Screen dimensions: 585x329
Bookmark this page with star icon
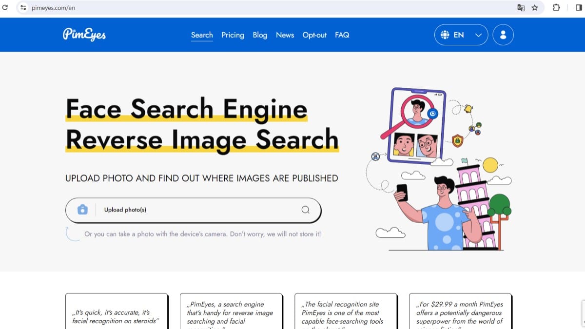click(x=535, y=8)
